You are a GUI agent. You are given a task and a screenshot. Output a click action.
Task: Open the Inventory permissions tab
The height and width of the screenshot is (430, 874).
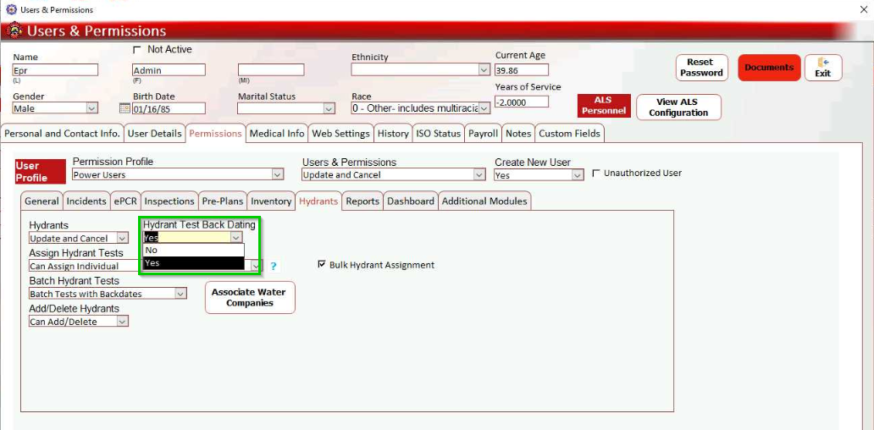271,201
